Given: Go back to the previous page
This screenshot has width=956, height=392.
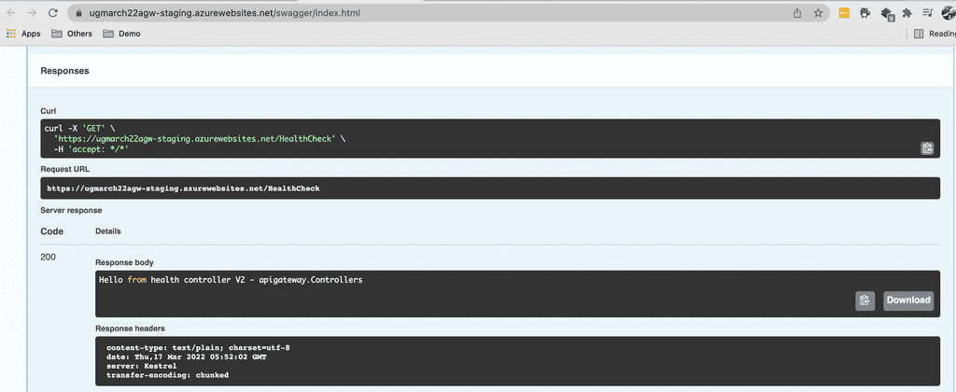Looking at the screenshot, I should tap(11, 13).
